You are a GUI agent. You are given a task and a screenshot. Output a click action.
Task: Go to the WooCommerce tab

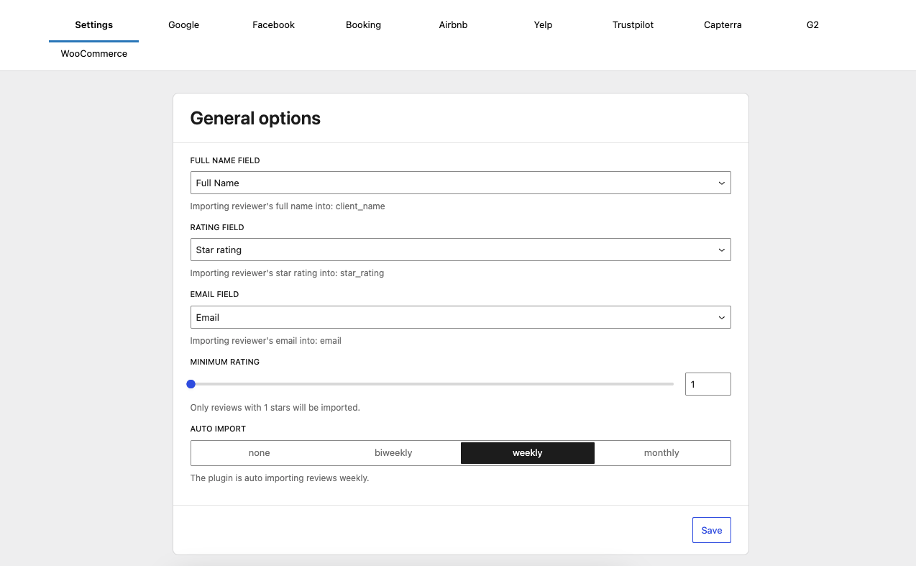click(x=93, y=53)
